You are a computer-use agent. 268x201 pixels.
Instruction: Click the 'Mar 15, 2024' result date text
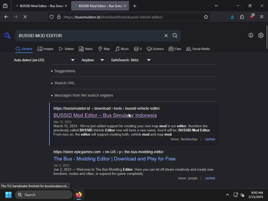pyautogui.click(x=62, y=122)
